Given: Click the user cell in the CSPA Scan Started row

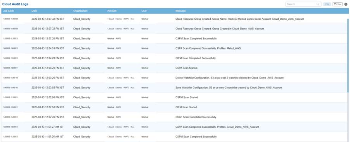Looking at the screenshot, I should point(145,68).
